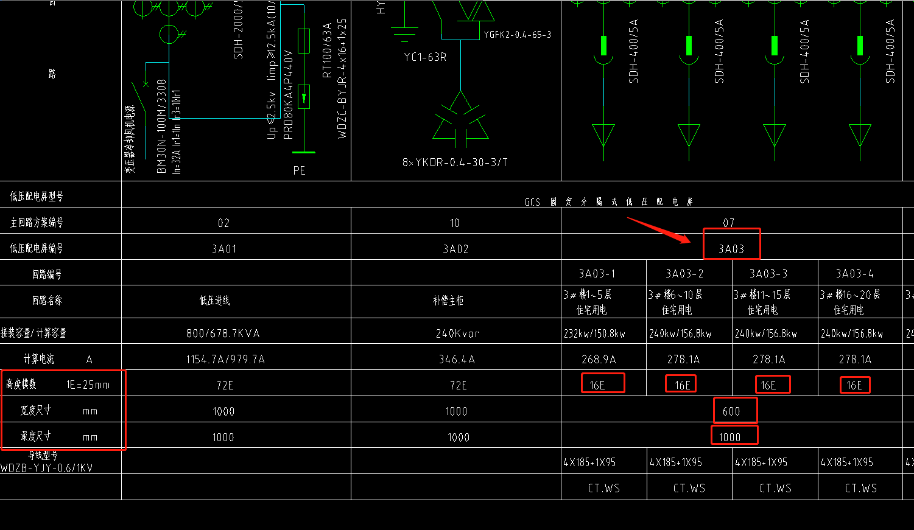Screen dimensions: 914x530
Task: Select the 1154.7A/979.7A current value
Action: click(x=225, y=360)
